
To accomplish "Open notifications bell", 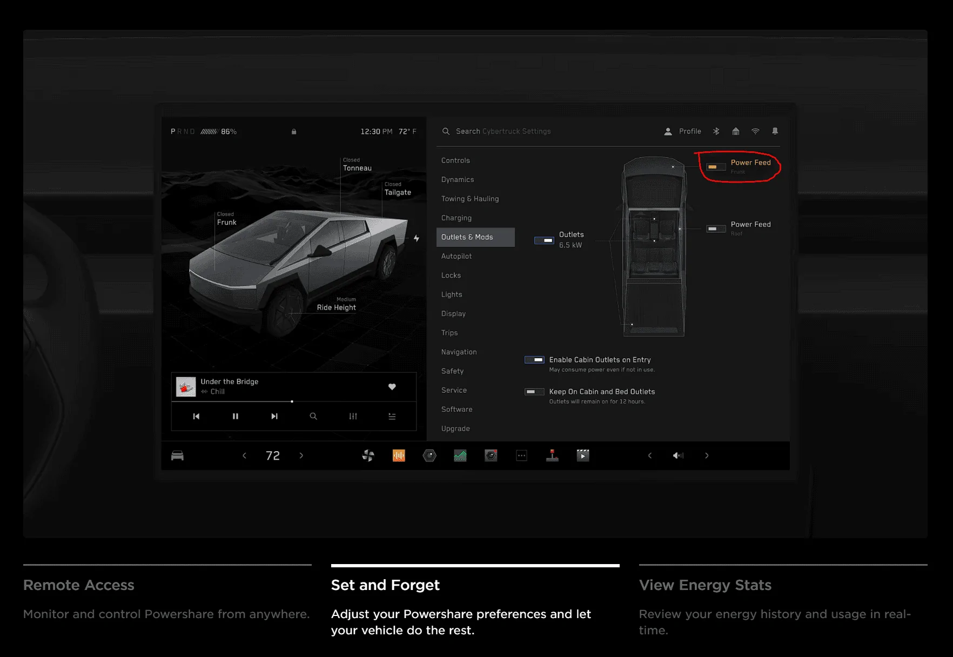I will pos(775,131).
